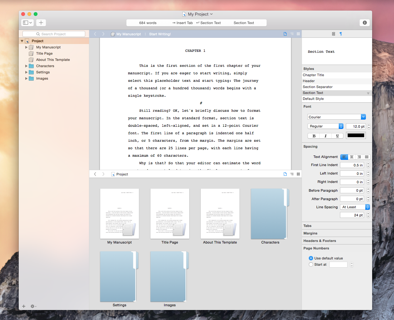Expand the Tabs section

point(308,226)
